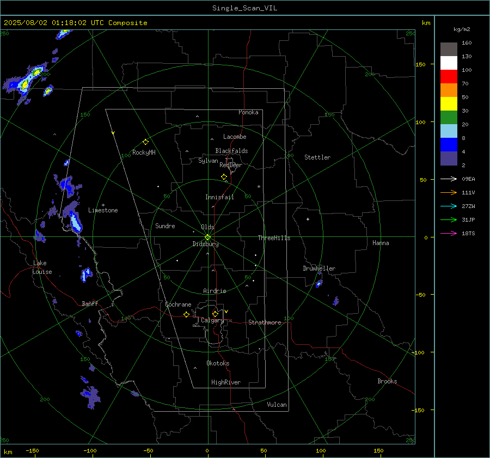Pick the gray 130–160 legend color
Screen dimensions: 490x458
[449, 50]
